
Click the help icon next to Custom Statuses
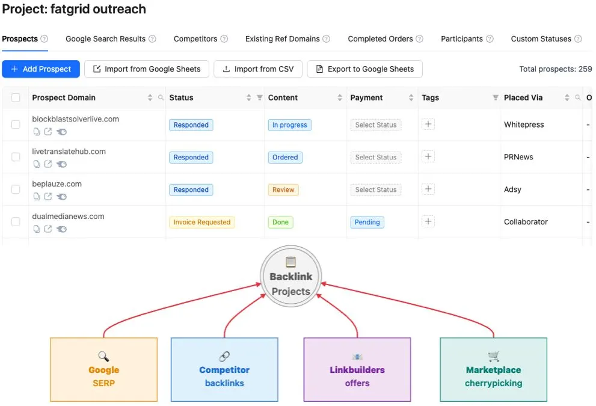click(578, 39)
